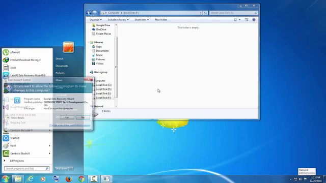Viewport: 326px width, 183px height.
Task: Open uTorrent from Start menu
Action: 27,52
